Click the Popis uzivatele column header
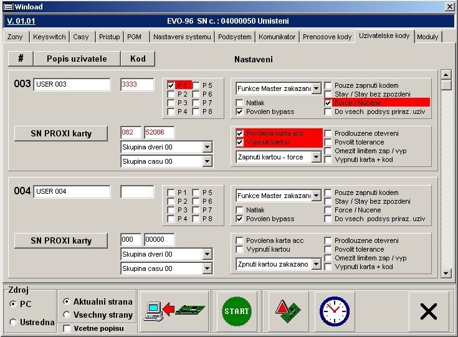This screenshot has width=458, height=337. tap(76, 59)
